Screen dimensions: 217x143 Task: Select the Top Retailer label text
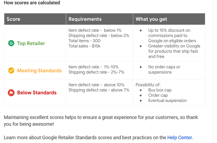[31, 43]
